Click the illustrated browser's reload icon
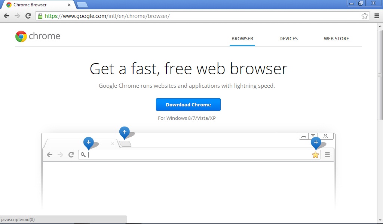The width and height of the screenshot is (383, 224). (71, 155)
